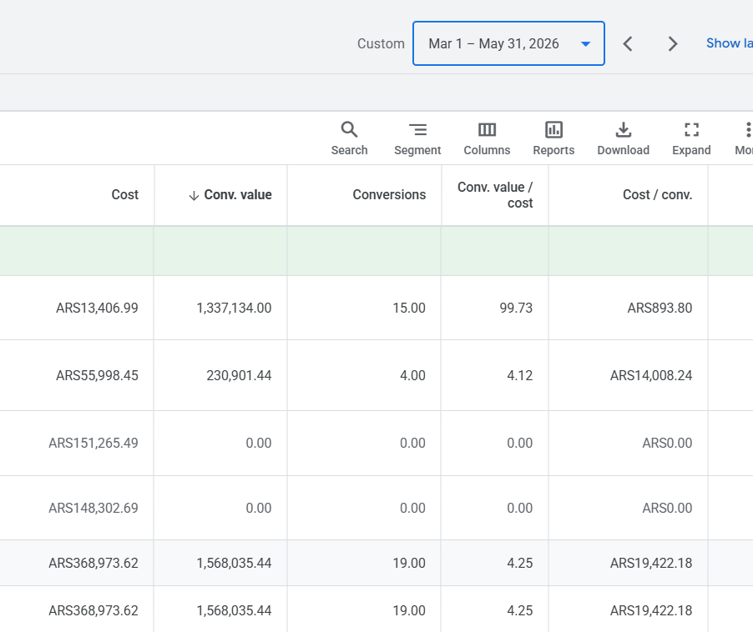This screenshot has height=632, width=753.
Task: Open the Reports icon
Action: coord(553,138)
